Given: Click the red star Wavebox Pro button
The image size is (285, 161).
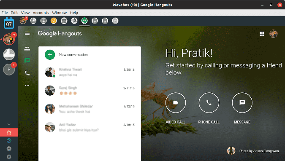Looking at the screenshot, I should tap(9, 132).
